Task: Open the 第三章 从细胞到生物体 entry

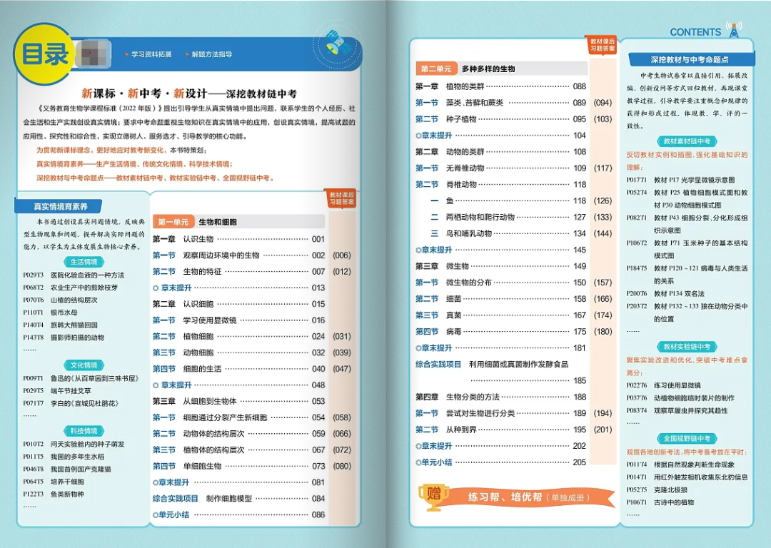Action: point(238,402)
